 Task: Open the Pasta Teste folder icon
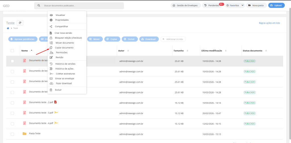point(24,134)
